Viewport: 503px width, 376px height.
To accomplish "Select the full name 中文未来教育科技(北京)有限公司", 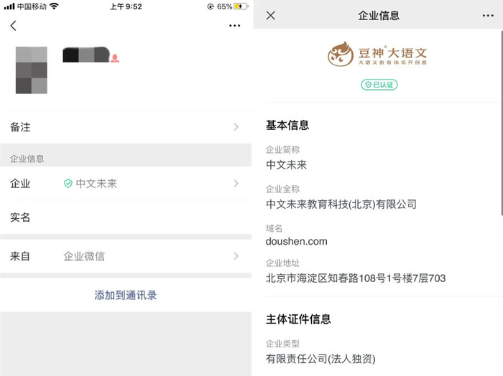I will point(341,204).
